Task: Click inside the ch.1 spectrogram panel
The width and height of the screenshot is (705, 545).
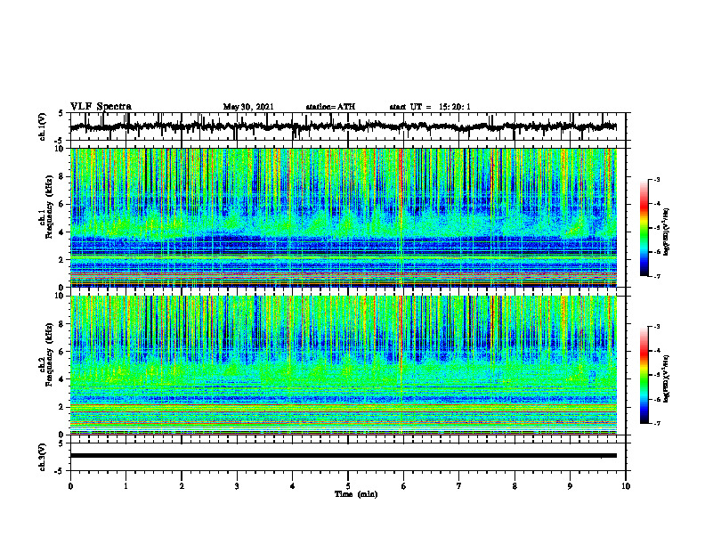Action: pos(344,217)
